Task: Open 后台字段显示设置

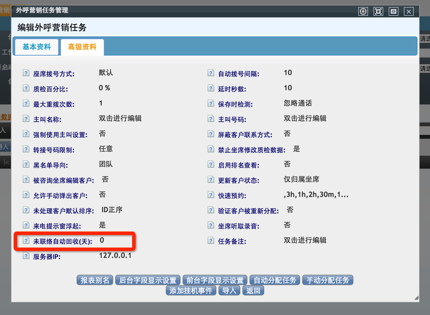Action: pos(148,280)
